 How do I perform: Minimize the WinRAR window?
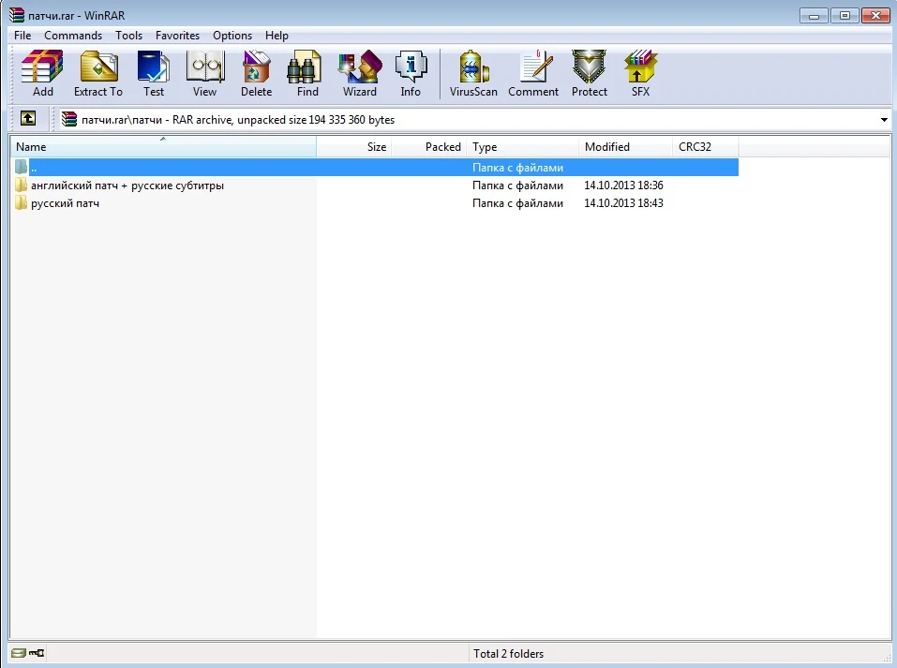[x=815, y=15]
